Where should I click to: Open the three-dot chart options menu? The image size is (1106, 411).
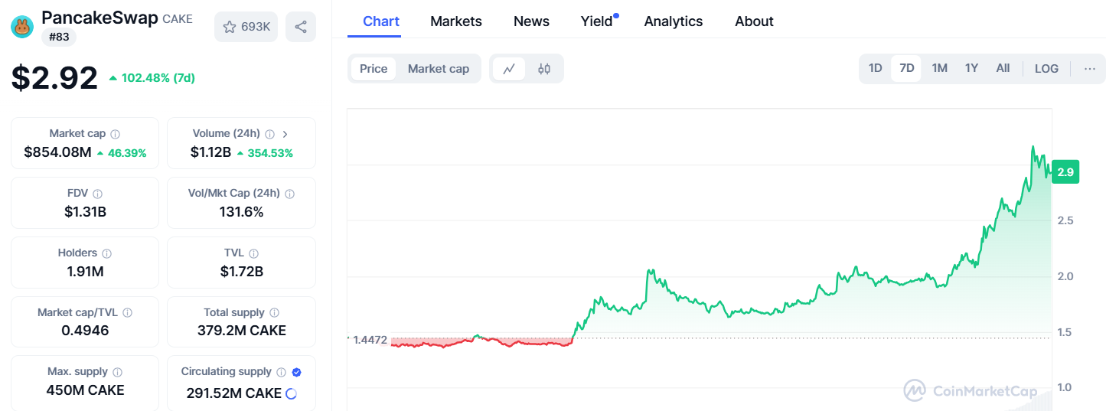[x=1090, y=69]
